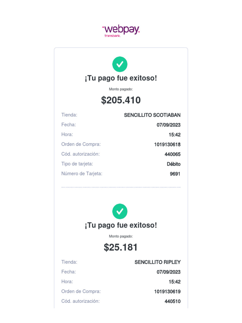242x323 pixels.
Task: Click the "Número de Tarjeta:" label
Action: 82,174
